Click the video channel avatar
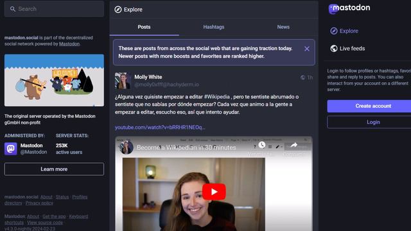This screenshot has width=411, height=231. click(x=126, y=147)
